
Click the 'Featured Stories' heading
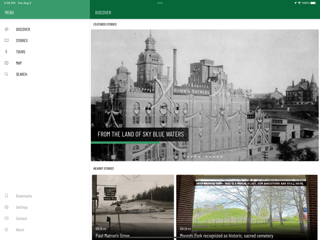point(105,24)
